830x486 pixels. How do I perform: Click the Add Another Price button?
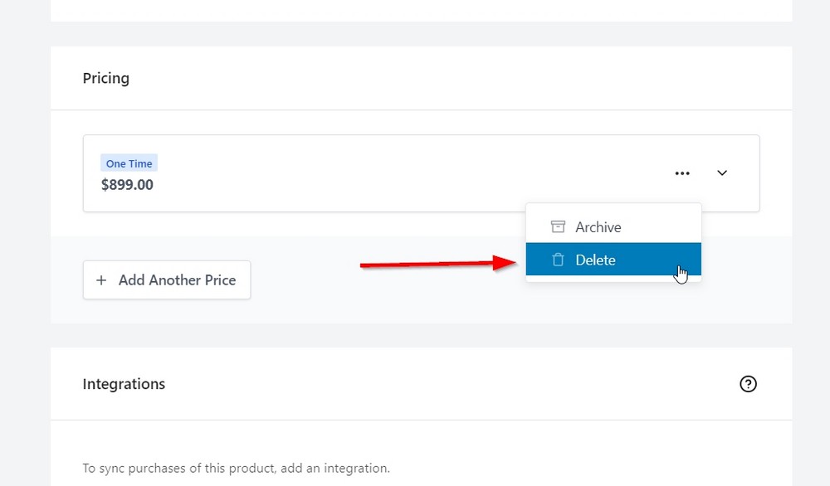[166, 279]
